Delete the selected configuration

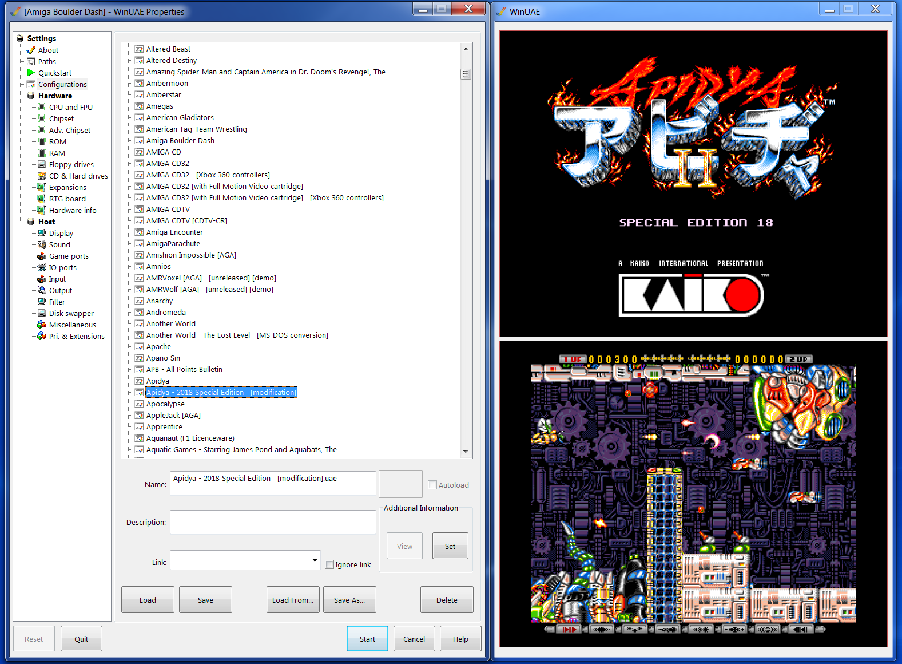(447, 600)
